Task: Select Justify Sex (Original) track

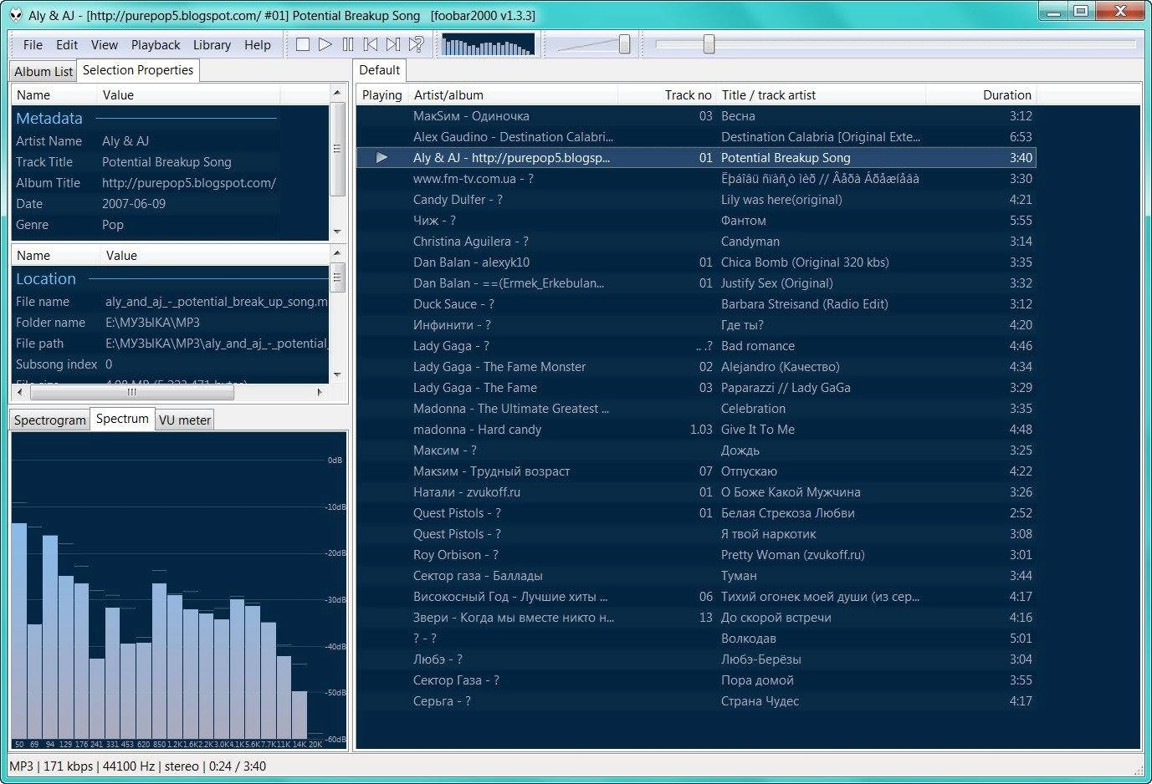Action: tap(696, 283)
